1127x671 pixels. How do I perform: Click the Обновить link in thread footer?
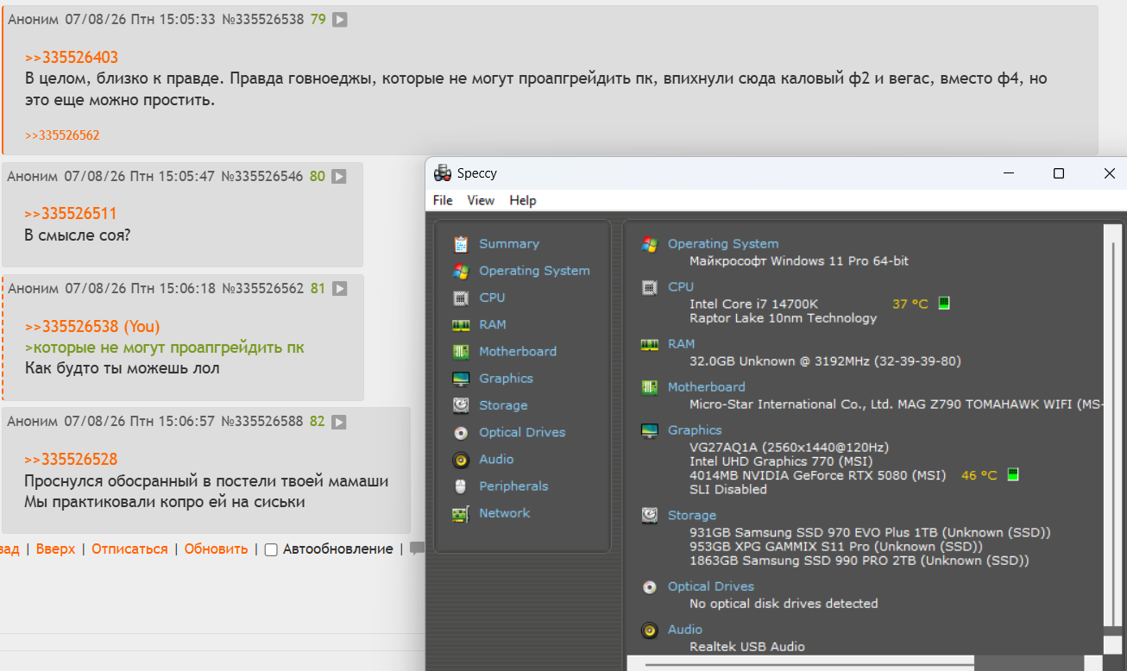pos(216,549)
